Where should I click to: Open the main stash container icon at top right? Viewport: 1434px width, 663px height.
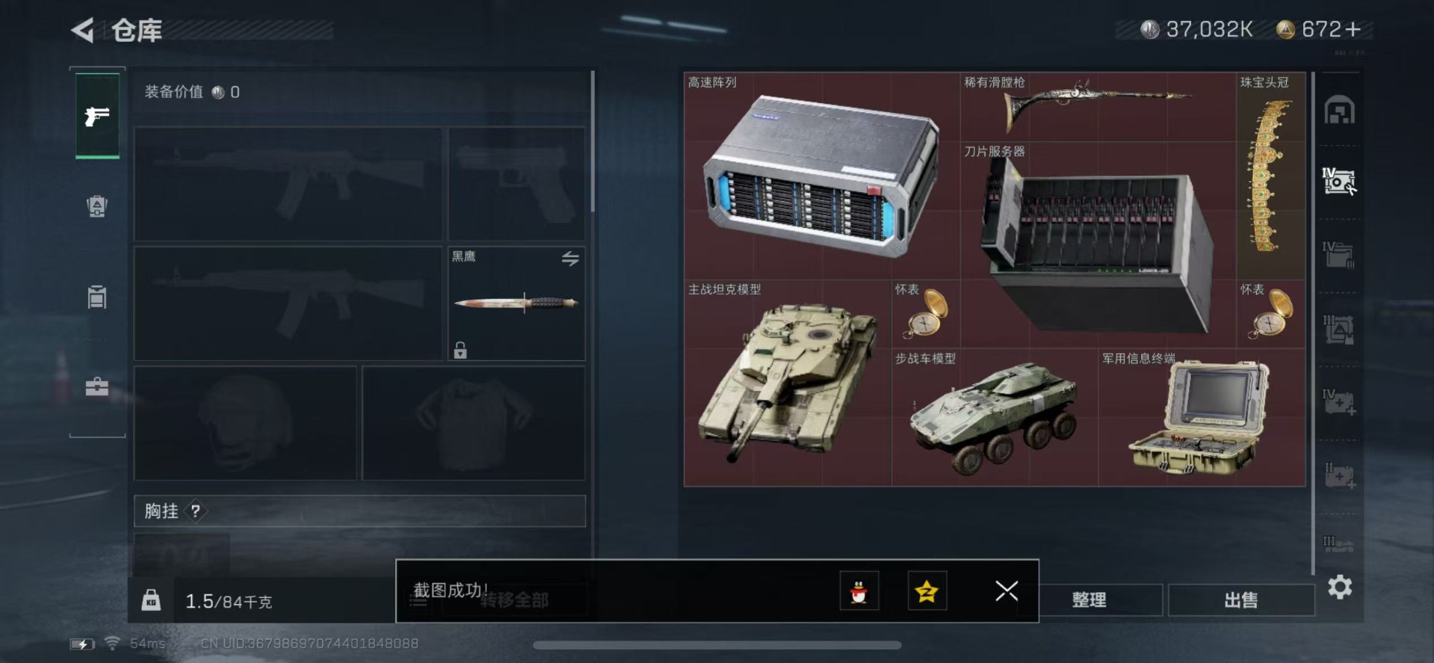(x=1339, y=110)
